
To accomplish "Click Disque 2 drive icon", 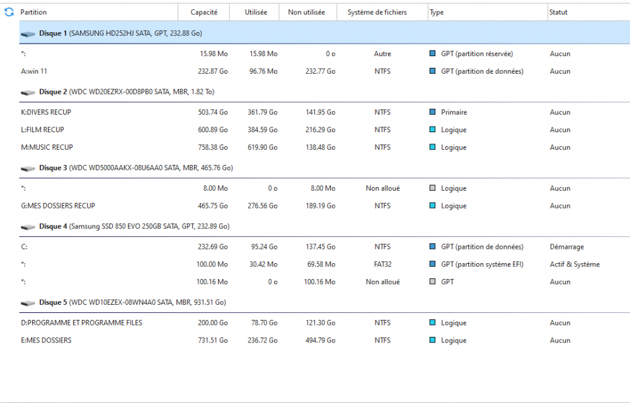I will tap(28, 92).
